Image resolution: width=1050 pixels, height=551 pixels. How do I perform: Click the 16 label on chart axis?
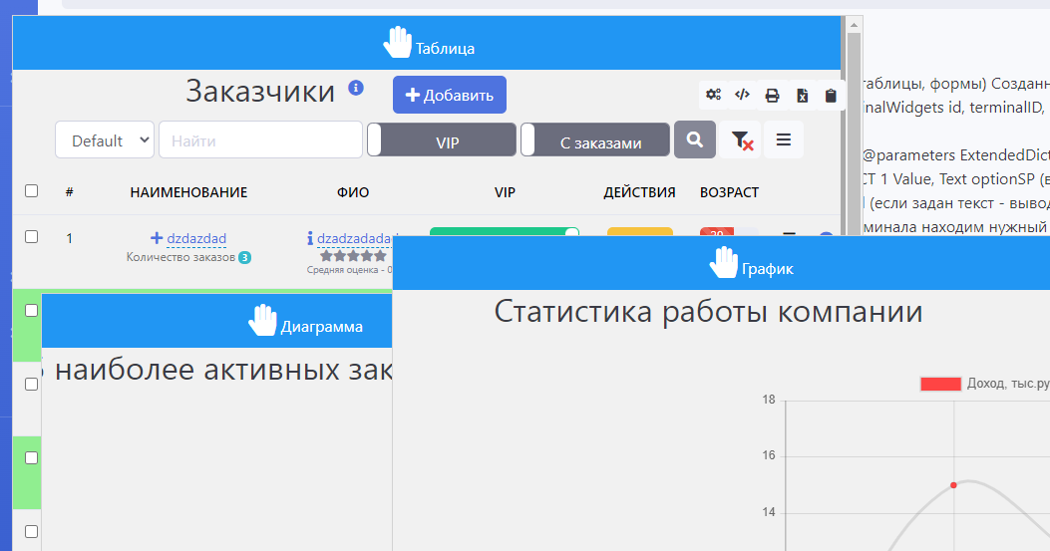[x=768, y=455]
